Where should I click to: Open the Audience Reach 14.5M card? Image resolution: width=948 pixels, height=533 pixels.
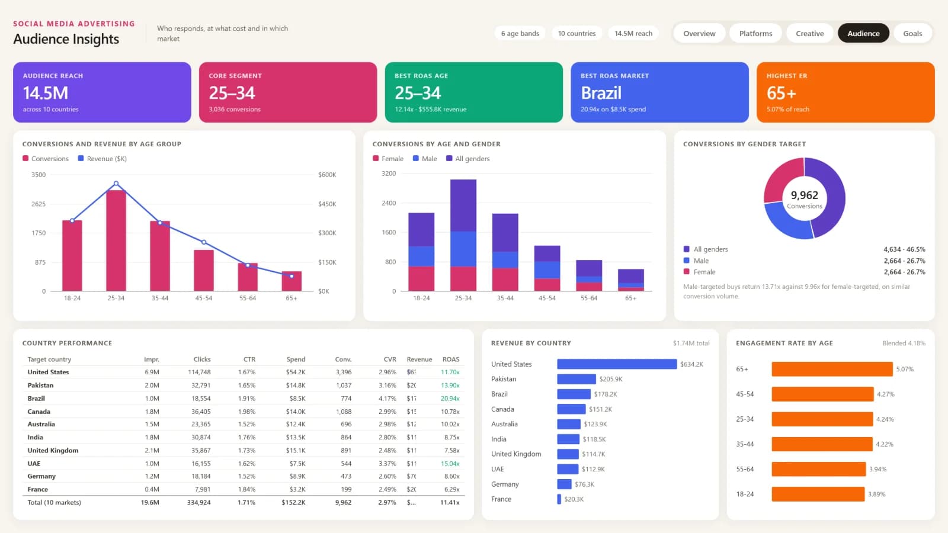[x=102, y=92]
